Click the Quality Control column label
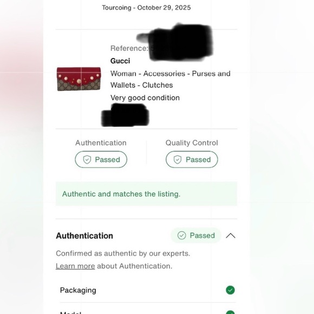 tap(192, 143)
